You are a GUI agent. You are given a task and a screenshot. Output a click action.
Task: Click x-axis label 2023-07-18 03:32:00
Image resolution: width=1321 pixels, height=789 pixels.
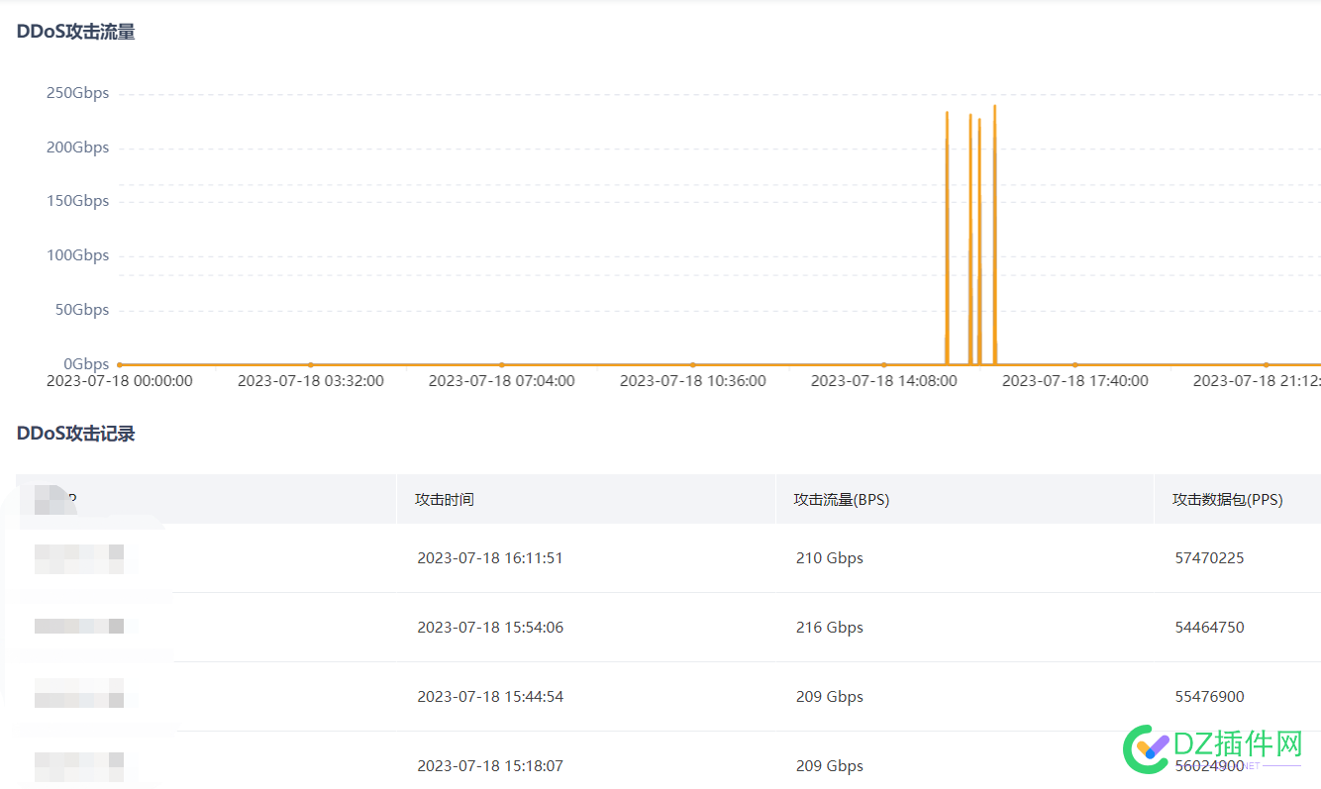coord(311,381)
